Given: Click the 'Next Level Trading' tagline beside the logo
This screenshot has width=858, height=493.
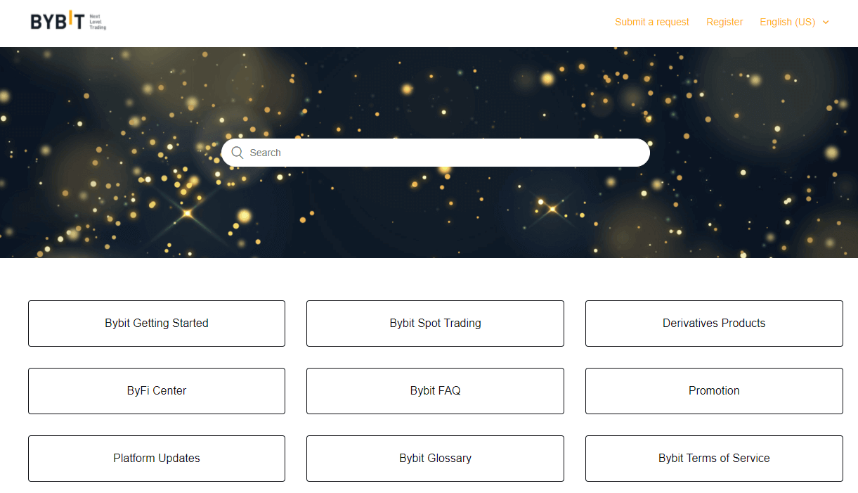Looking at the screenshot, I should (x=98, y=22).
